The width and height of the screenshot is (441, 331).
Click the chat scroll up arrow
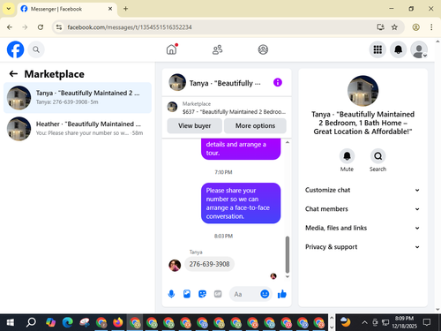point(288,142)
